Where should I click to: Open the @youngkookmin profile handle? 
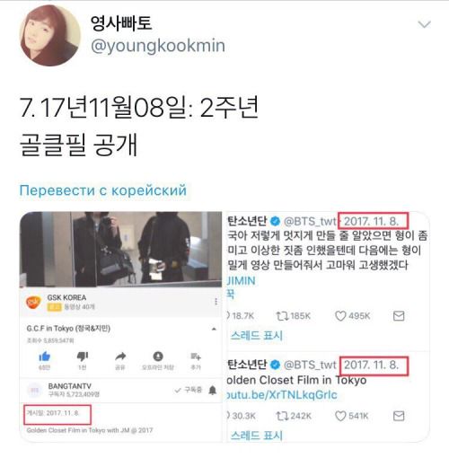pyautogui.click(x=158, y=46)
